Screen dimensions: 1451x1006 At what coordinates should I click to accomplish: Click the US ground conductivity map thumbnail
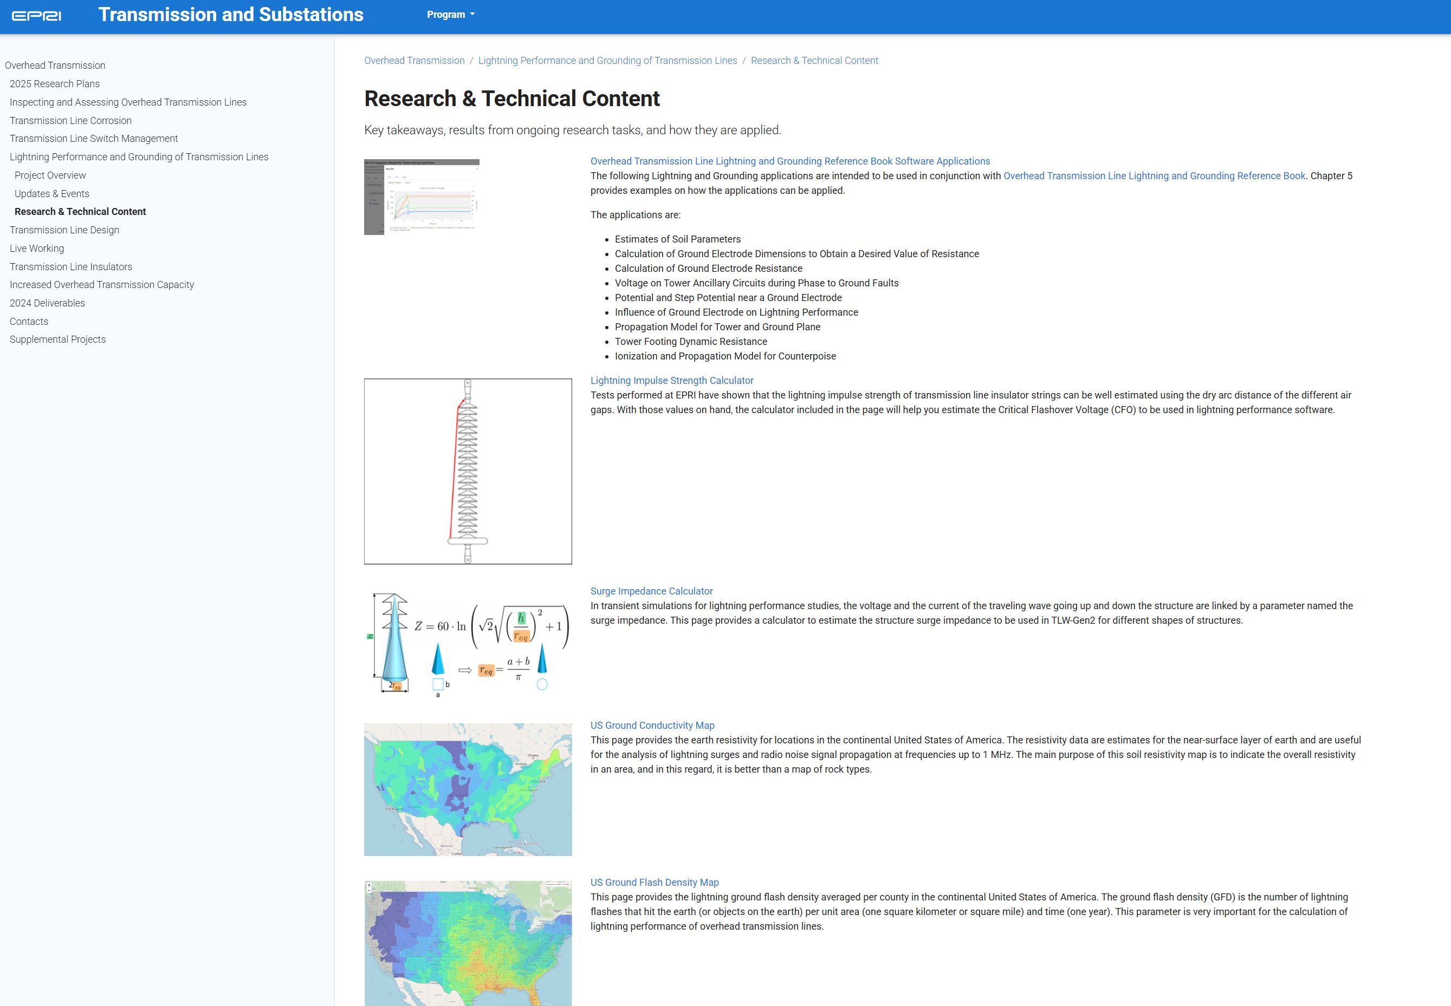(x=467, y=789)
